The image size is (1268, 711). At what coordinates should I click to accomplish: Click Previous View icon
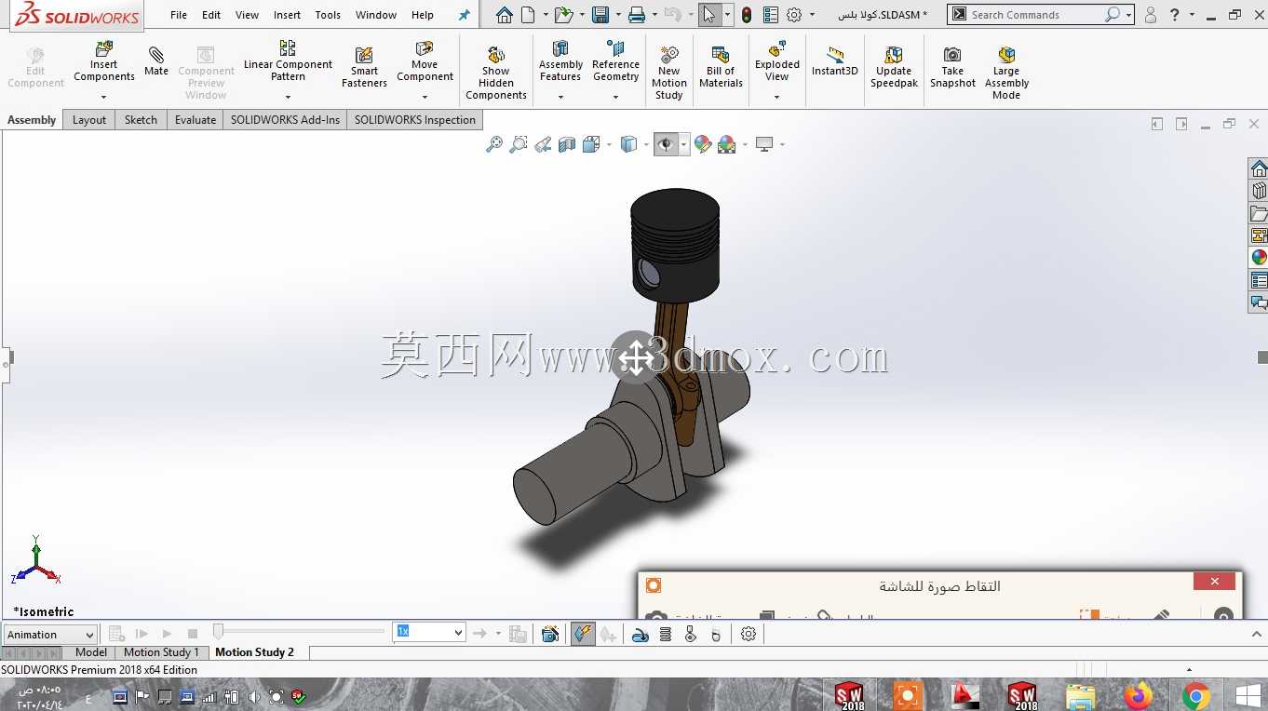(543, 144)
